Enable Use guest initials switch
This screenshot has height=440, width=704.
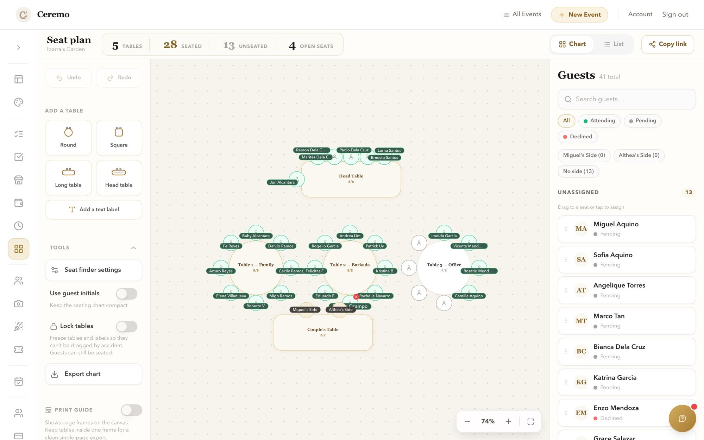tap(127, 294)
